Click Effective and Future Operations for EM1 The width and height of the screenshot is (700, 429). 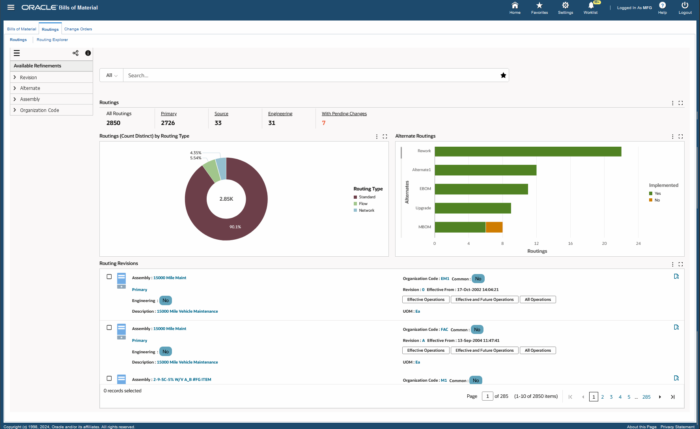pos(484,300)
